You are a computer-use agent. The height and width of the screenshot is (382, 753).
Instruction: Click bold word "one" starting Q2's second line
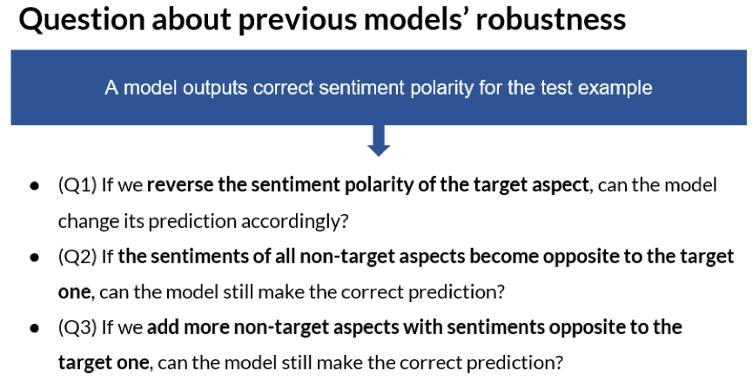point(73,292)
